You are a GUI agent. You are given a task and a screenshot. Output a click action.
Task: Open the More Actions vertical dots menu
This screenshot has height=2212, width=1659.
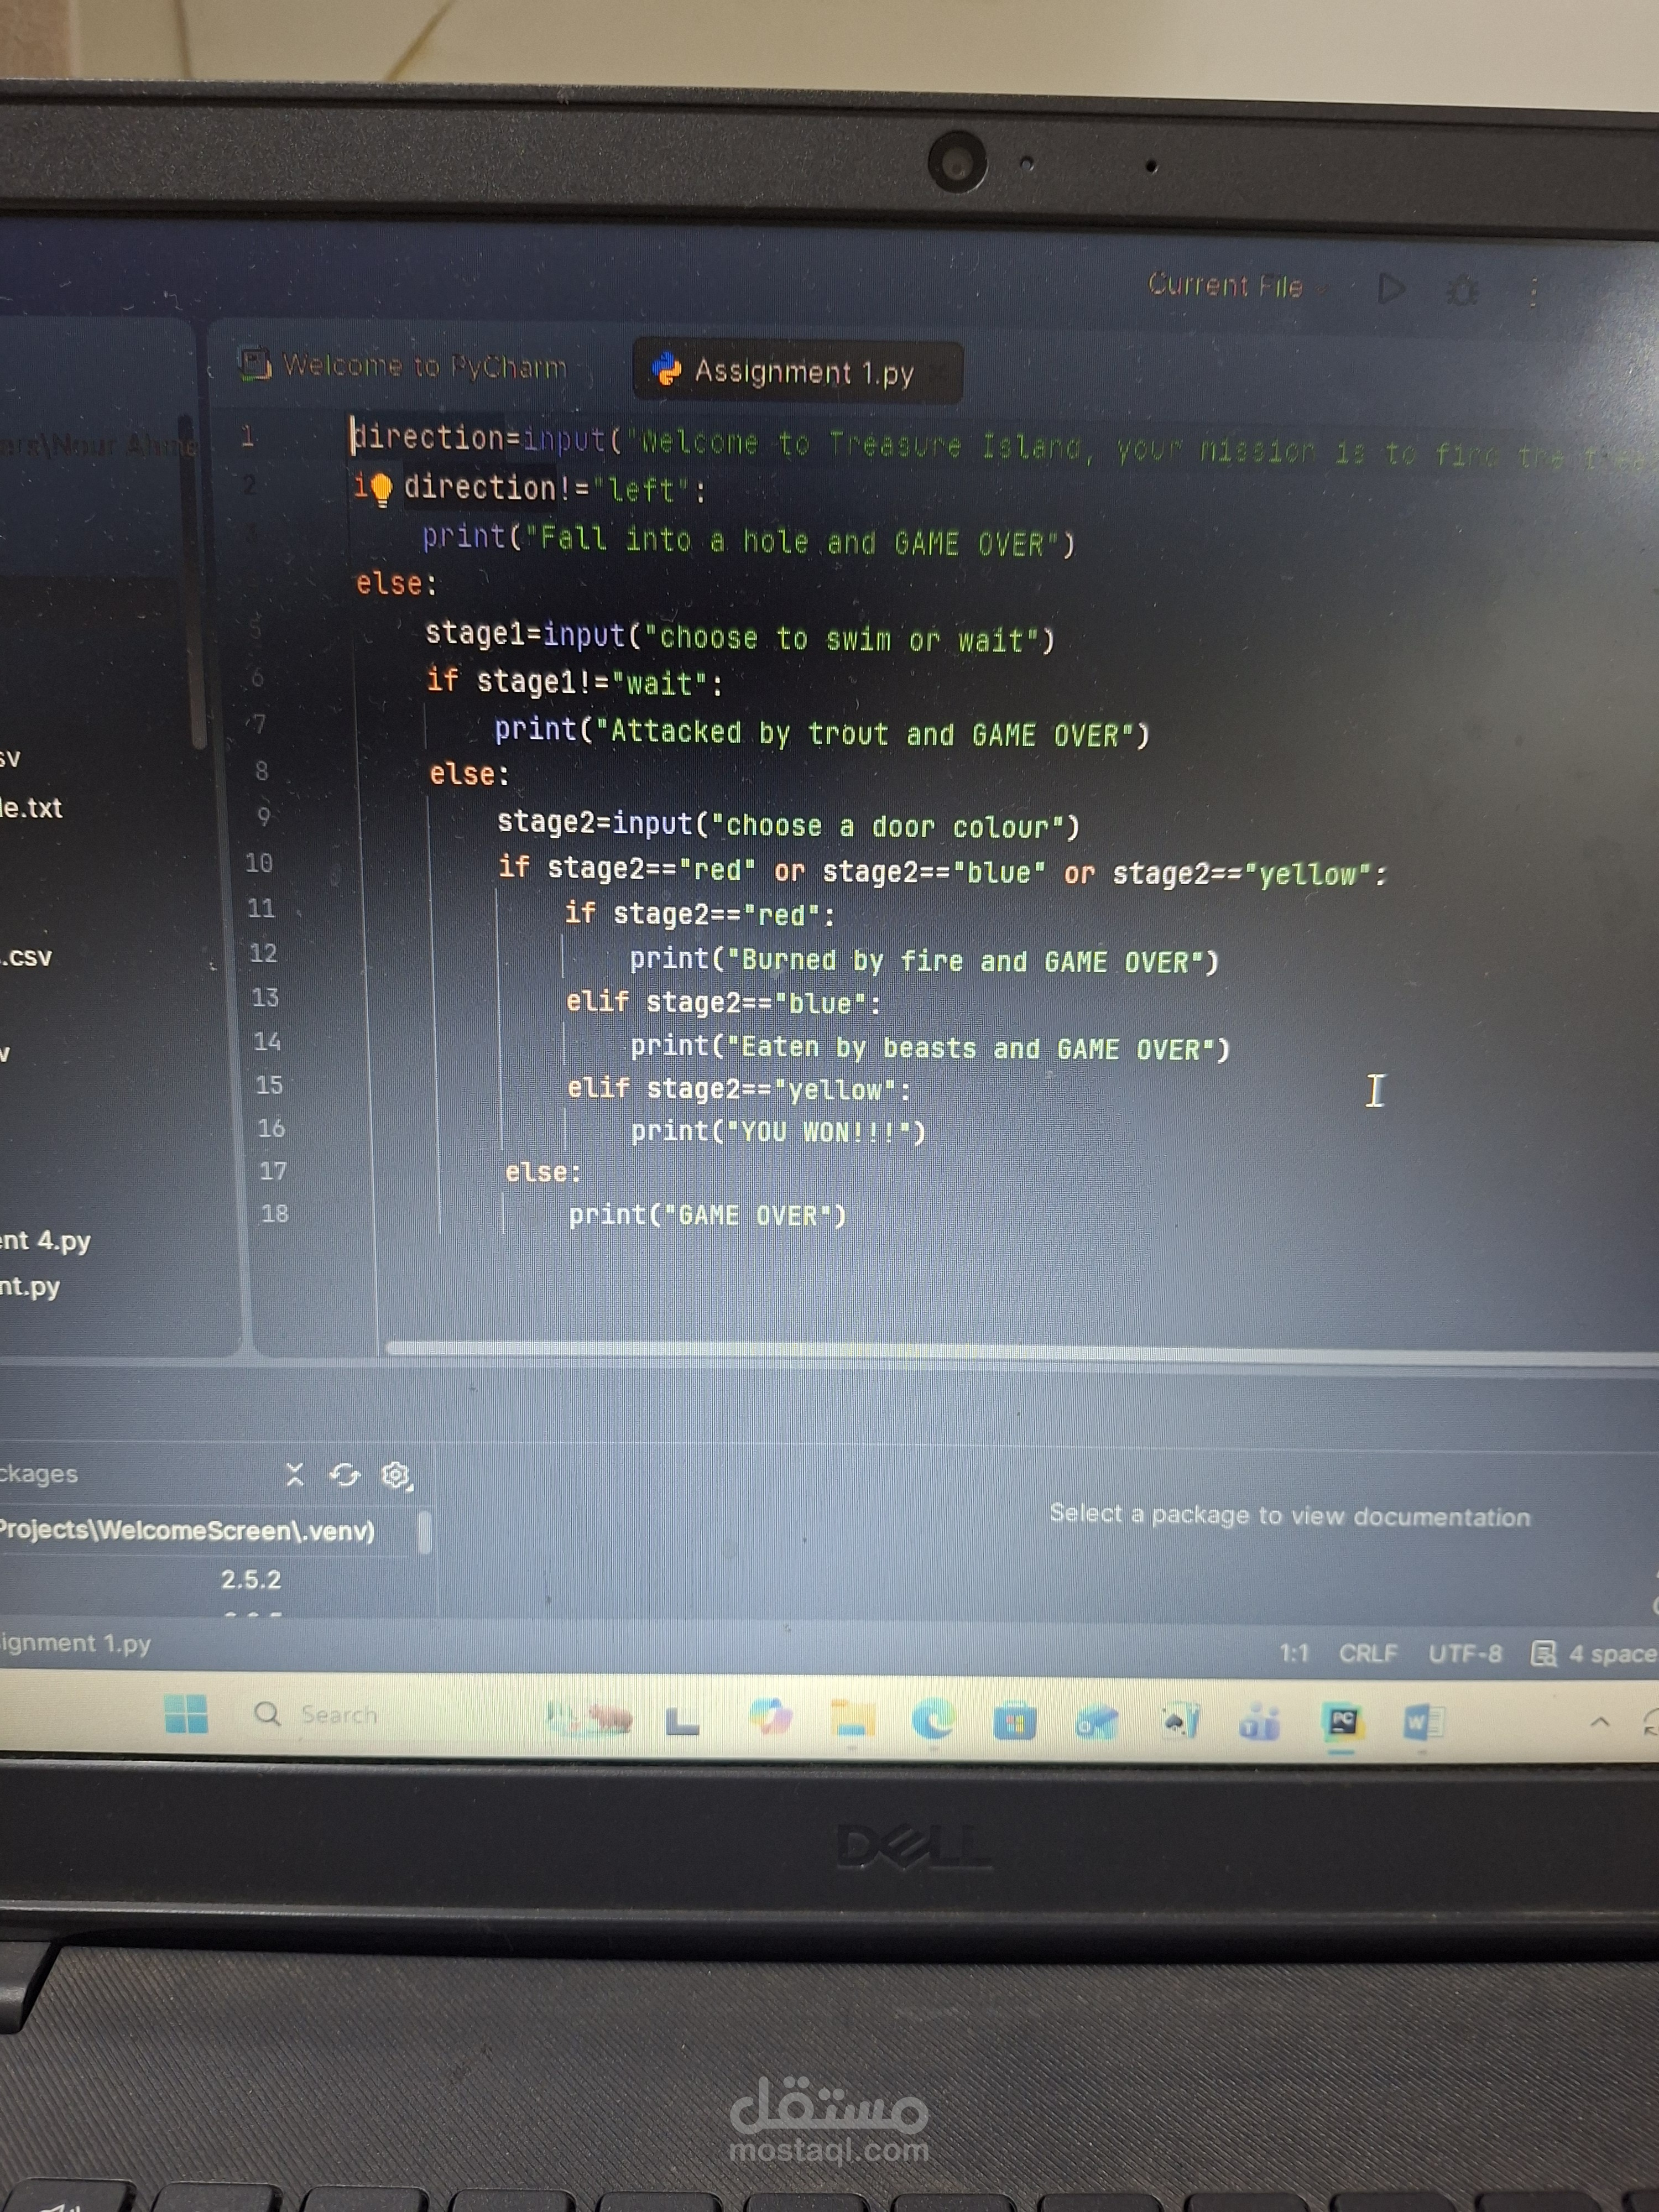[x=1533, y=293]
